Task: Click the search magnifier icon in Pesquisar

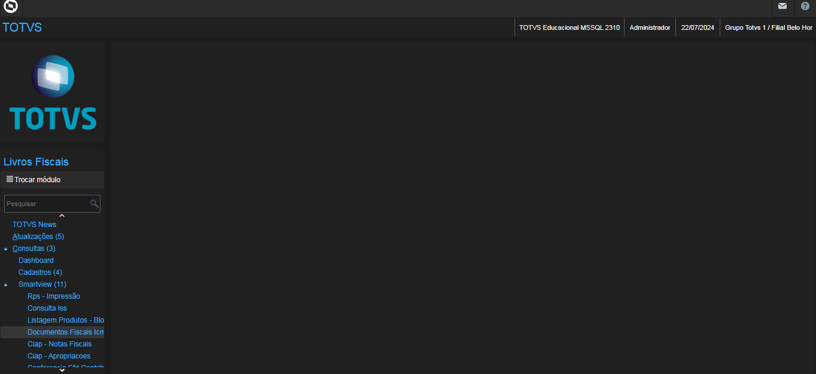Action: coord(94,204)
